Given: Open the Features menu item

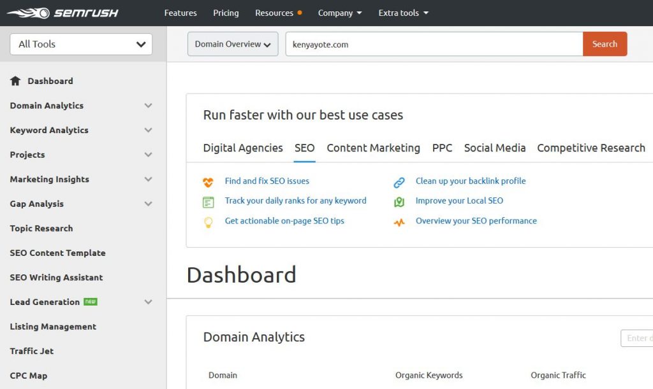Looking at the screenshot, I should [180, 13].
